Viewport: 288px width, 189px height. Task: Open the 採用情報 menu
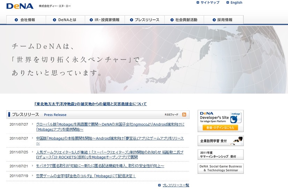point(223,20)
